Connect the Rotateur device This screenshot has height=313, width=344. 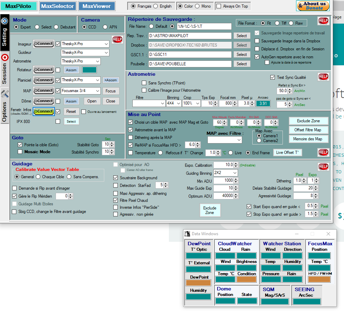click(44, 70)
